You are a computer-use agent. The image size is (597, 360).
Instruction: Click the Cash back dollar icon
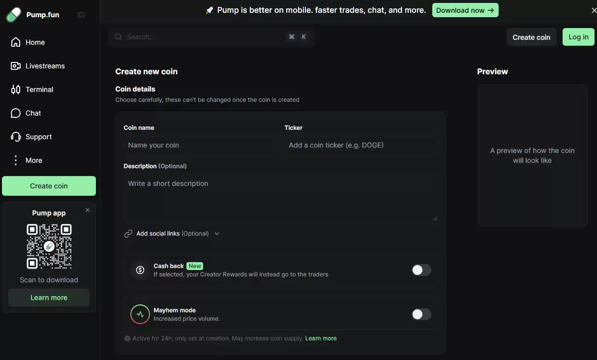click(x=140, y=270)
